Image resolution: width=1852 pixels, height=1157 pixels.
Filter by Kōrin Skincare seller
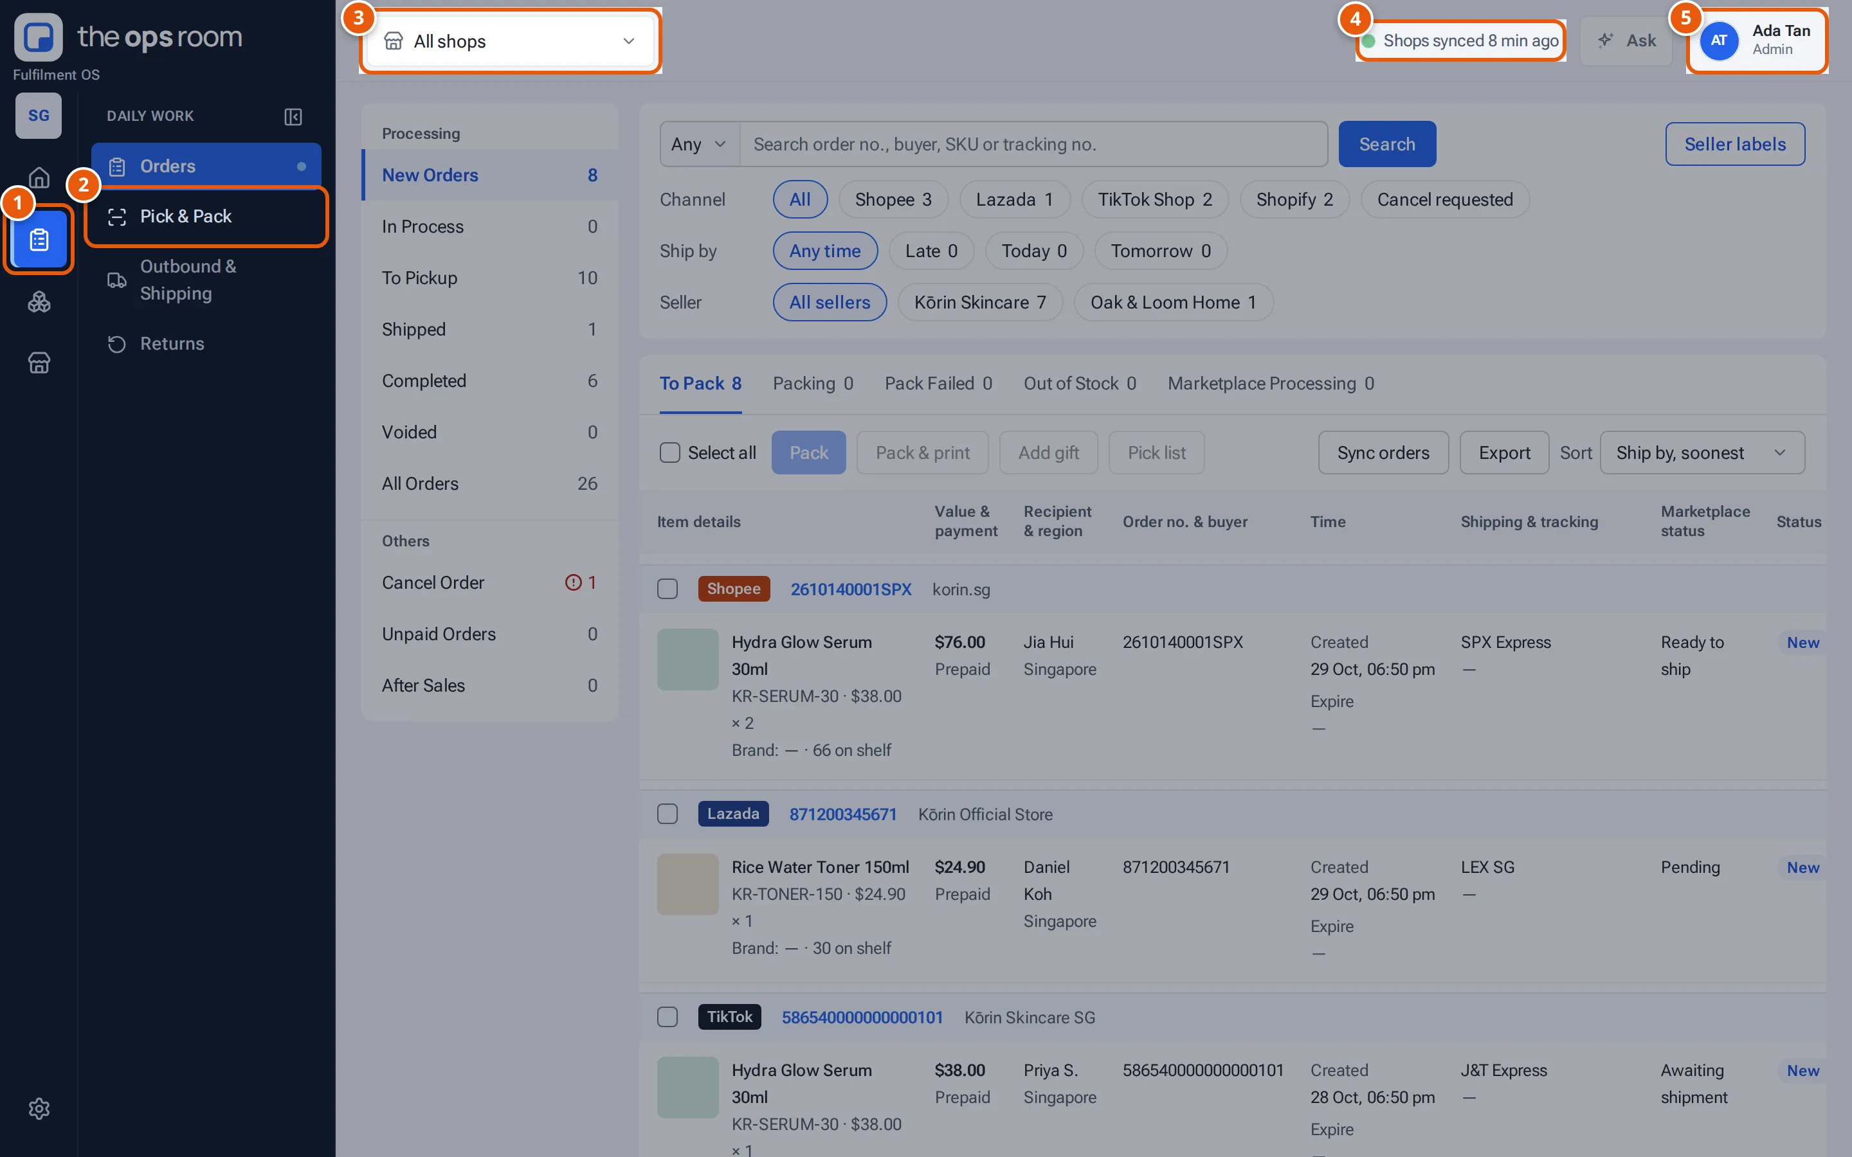979,302
